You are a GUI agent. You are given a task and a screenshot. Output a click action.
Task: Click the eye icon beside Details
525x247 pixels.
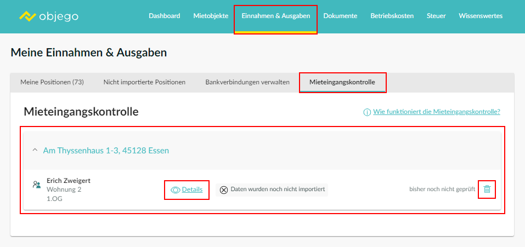click(x=176, y=190)
